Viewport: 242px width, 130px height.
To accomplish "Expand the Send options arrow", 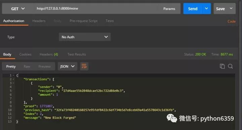I will pyautogui.click(x=206, y=9).
